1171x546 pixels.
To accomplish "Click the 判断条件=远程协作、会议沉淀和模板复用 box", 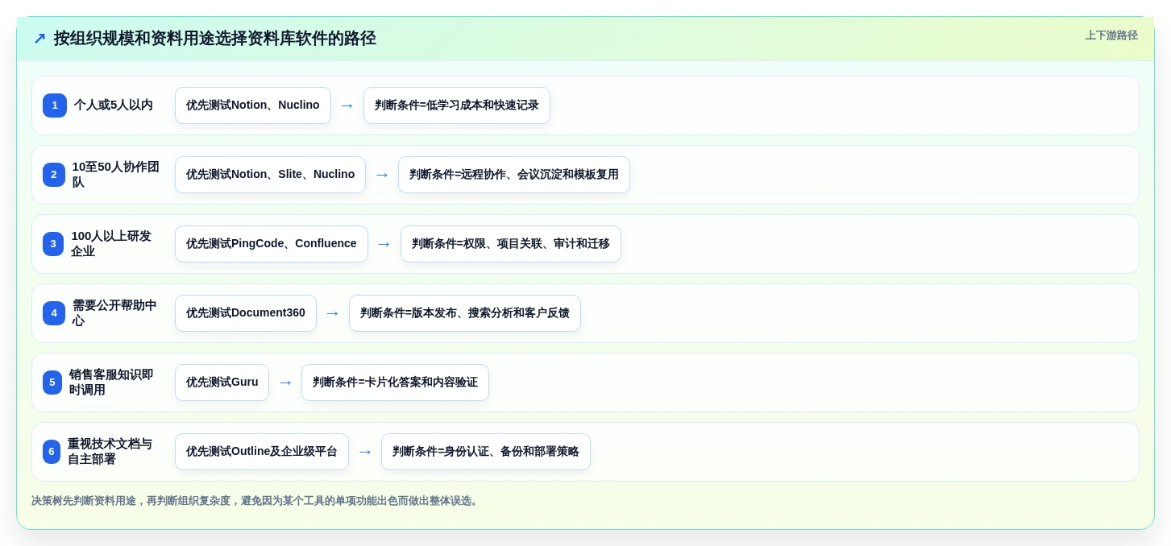I will coord(514,175).
